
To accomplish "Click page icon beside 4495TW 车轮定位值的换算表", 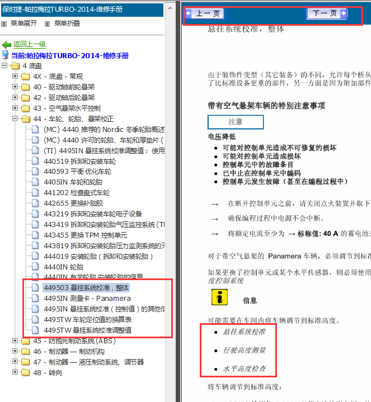I will (x=35, y=319).
